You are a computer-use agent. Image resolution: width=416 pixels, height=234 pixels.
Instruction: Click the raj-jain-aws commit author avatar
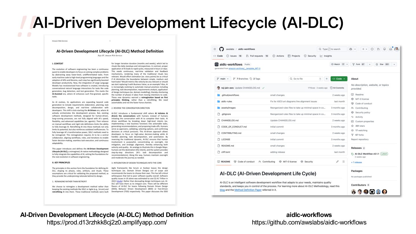pyautogui.click(x=218, y=88)
